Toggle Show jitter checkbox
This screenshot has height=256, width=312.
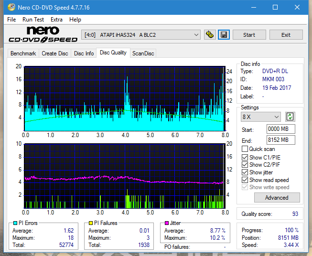coord(245,172)
